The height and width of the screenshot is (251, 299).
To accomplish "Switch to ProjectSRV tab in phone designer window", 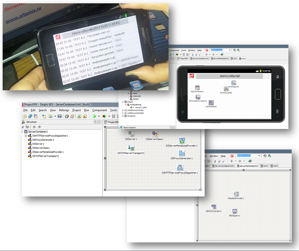I will 183,59.
